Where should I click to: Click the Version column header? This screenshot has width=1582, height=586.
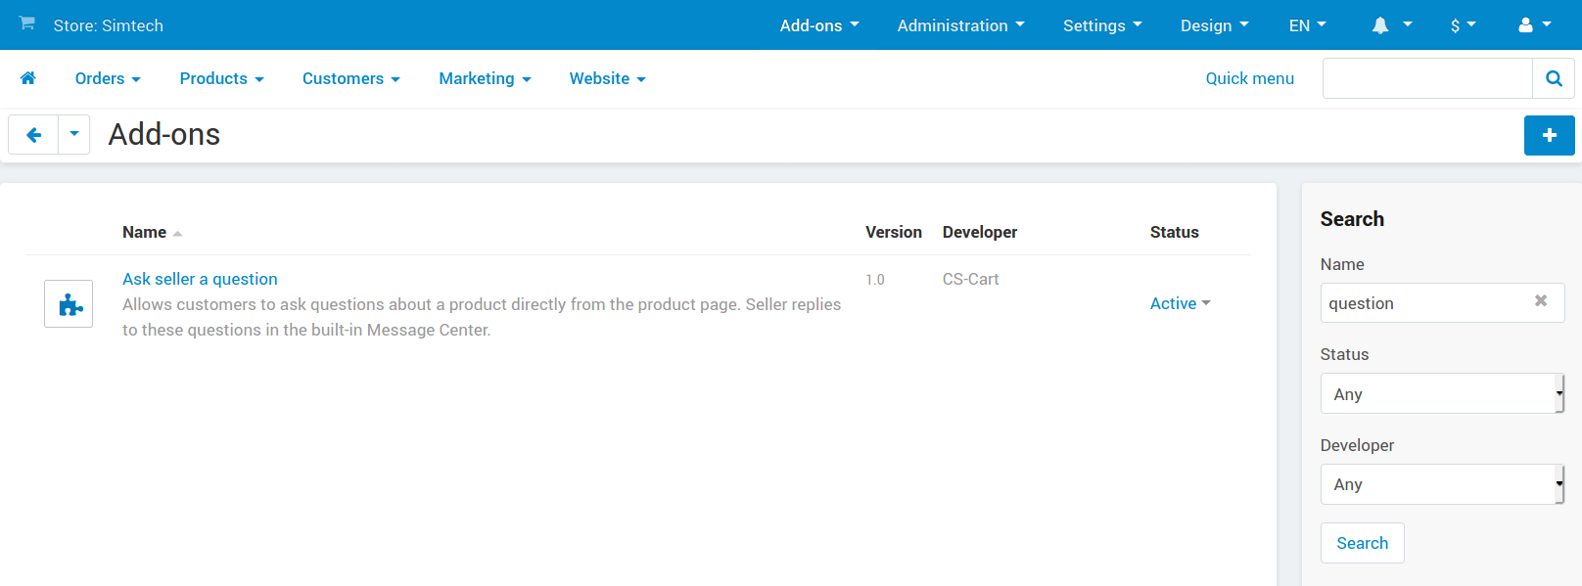(893, 232)
